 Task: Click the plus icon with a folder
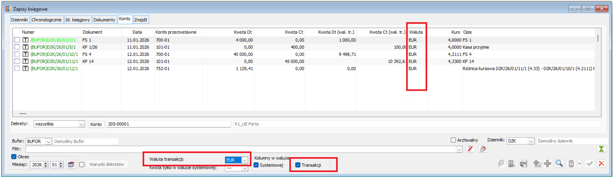[537, 163]
